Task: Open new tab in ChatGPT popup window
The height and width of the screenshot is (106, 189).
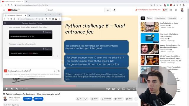Action: coord(29,16)
